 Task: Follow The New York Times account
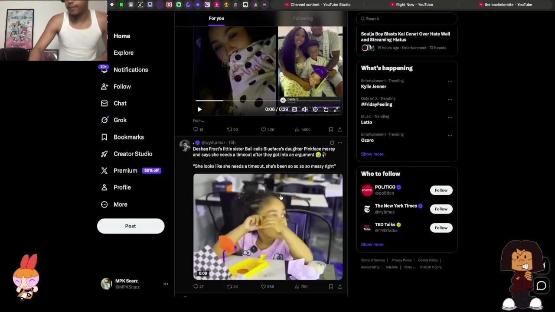(x=441, y=209)
